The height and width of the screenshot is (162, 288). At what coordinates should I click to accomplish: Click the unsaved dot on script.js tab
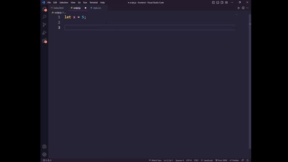[x=85, y=8]
